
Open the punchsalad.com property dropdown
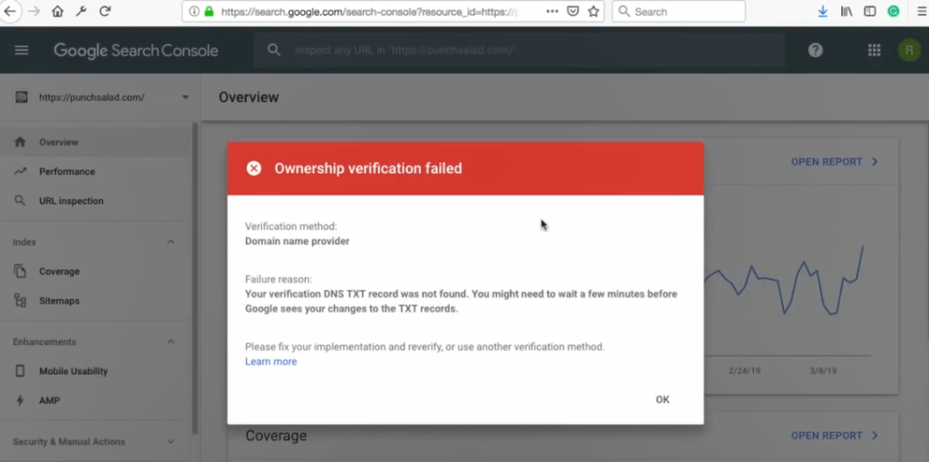click(x=185, y=98)
